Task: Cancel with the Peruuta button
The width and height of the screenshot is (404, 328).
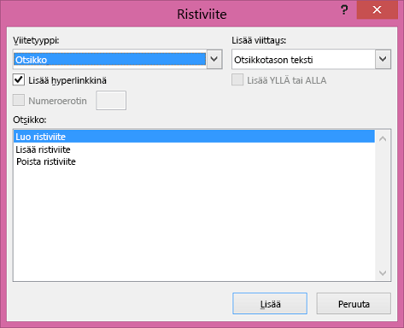Action: tap(354, 304)
